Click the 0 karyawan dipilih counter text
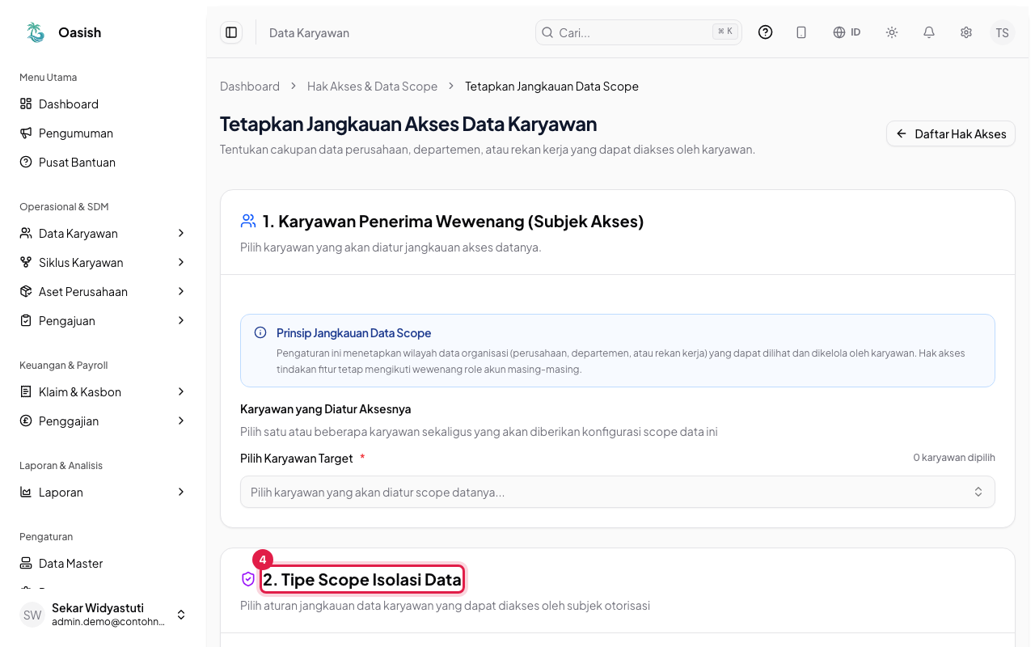1035x647 pixels. pos(954,457)
